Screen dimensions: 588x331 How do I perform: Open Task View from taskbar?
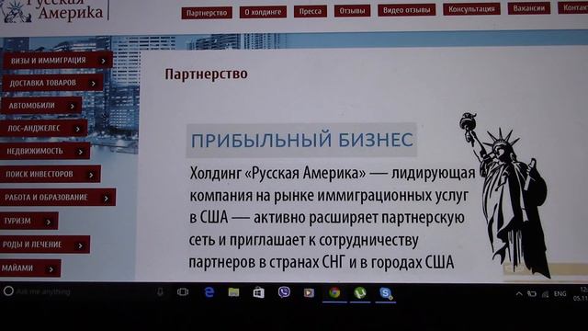pos(183,292)
